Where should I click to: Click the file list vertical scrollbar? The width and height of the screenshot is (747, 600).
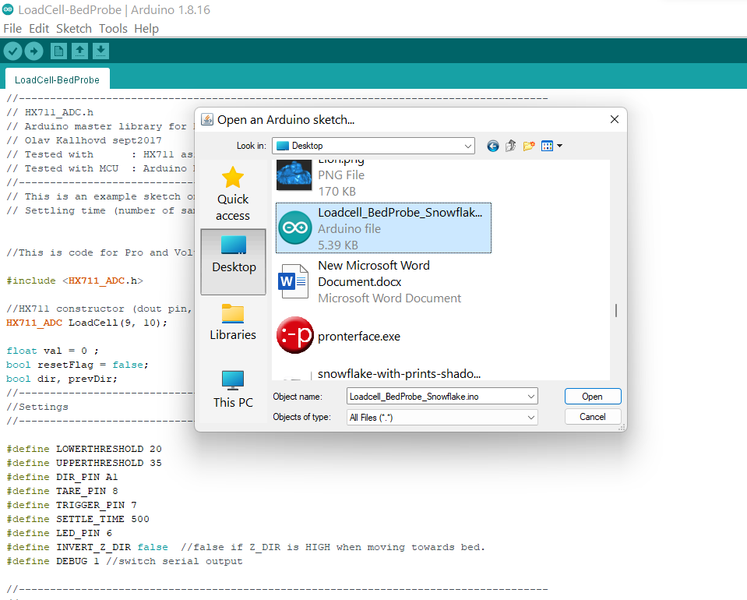(616, 310)
